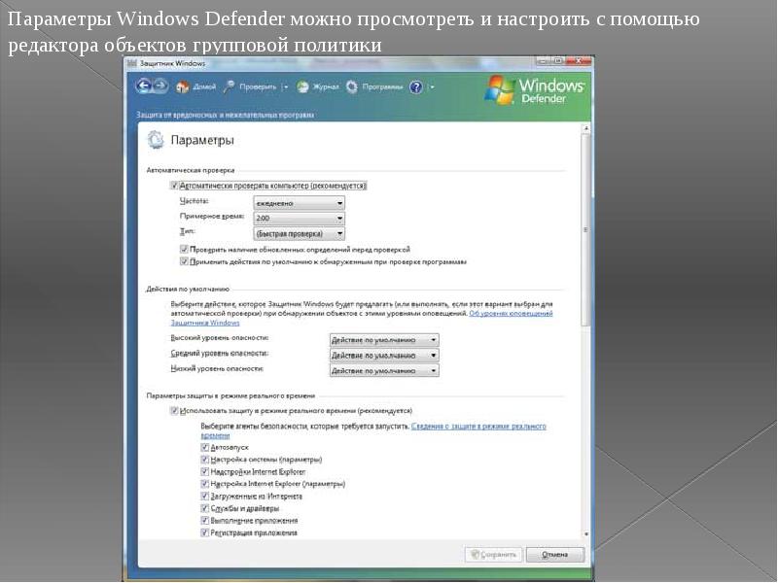Uncheck Загруженные из Интернета checkbox
Image resolution: width=778 pixels, height=583 pixels.
[x=204, y=497]
